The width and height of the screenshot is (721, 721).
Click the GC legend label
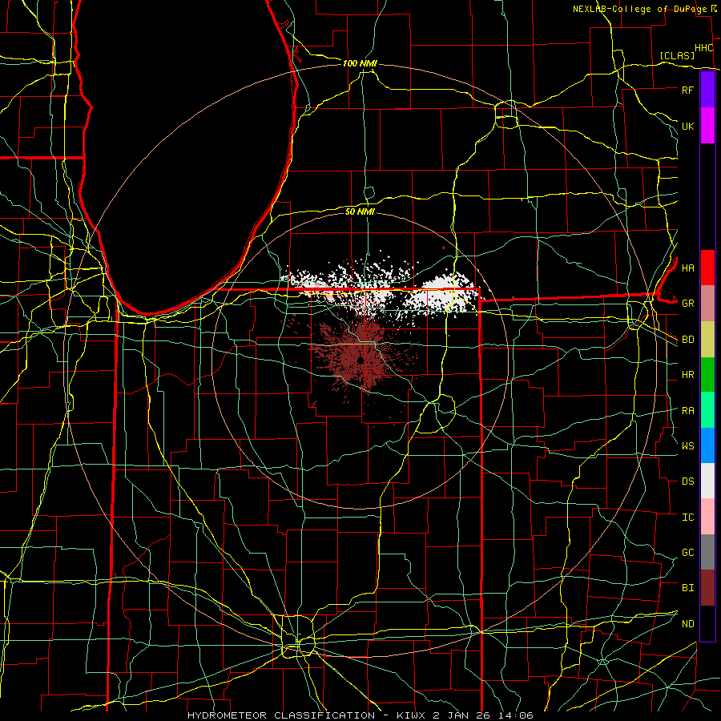(687, 553)
